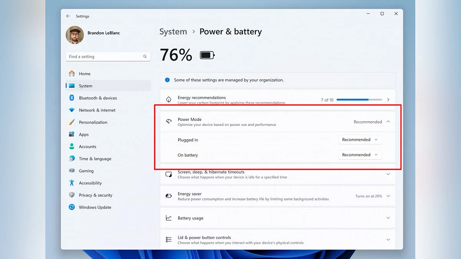Select Time & language in sidebar

95,159
